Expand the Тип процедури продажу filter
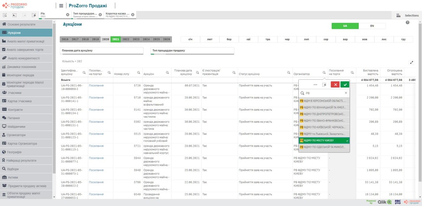The image size is (422, 206). 192,51
